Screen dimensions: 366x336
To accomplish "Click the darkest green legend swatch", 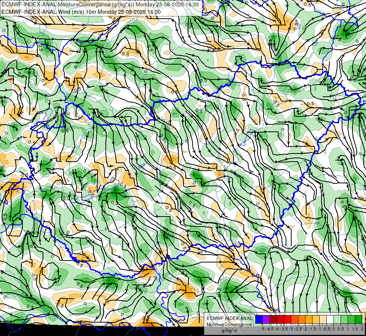I will pyautogui.click(x=359, y=319).
